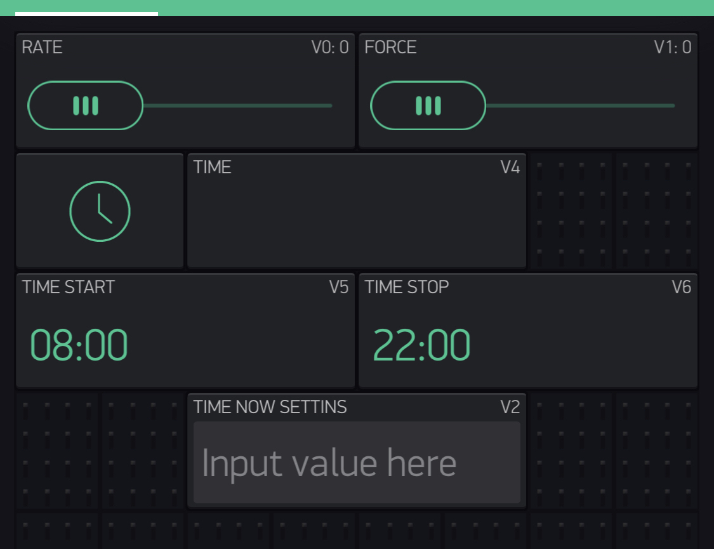Click the V5 pin label
This screenshot has height=549, width=714.
point(338,288)
